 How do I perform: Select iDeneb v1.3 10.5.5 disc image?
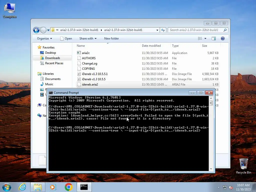tap(147, 79)
